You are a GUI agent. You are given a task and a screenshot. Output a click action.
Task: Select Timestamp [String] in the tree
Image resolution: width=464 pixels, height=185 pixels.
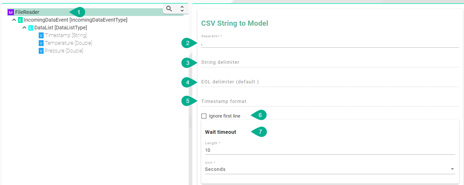click(66, 35)
